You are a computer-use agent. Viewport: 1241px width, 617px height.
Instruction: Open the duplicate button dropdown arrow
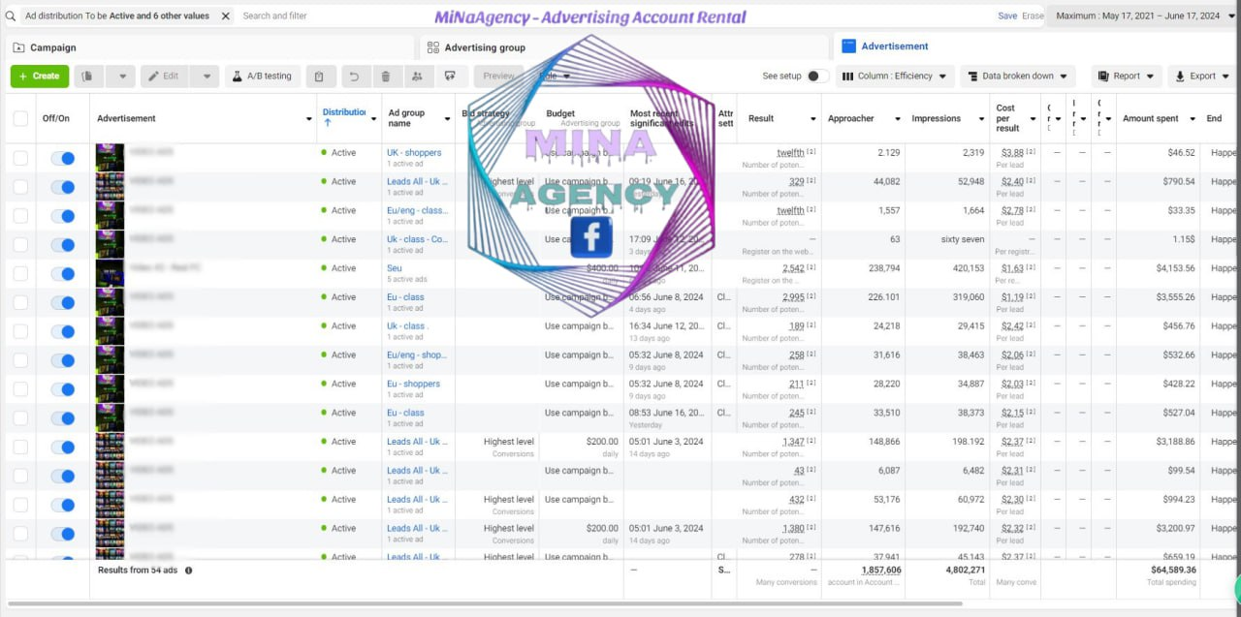point(120,77)
